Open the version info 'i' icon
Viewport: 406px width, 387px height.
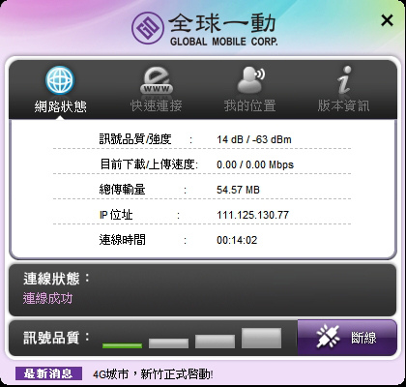coord(344,80)
